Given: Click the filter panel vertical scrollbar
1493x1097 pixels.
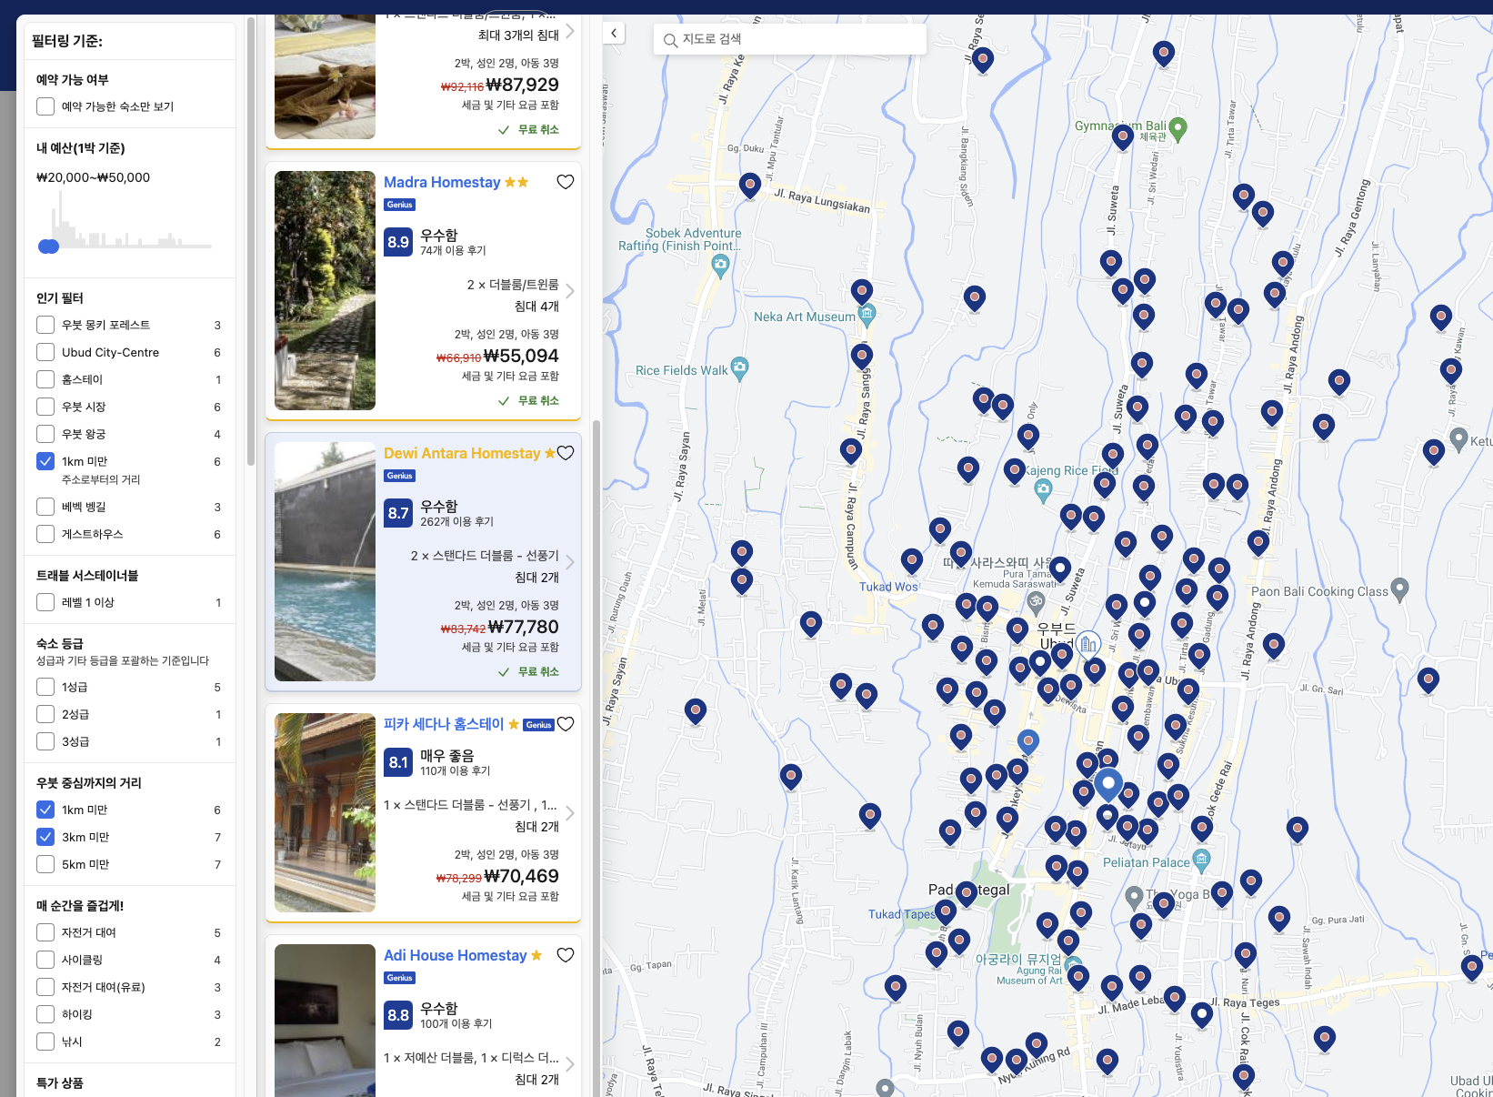Looking at the screenshot, I should [x=251, y=241].
